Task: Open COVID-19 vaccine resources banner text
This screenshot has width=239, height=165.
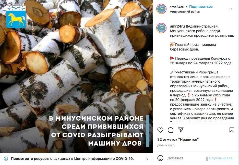Action: [x=72, y=159]
